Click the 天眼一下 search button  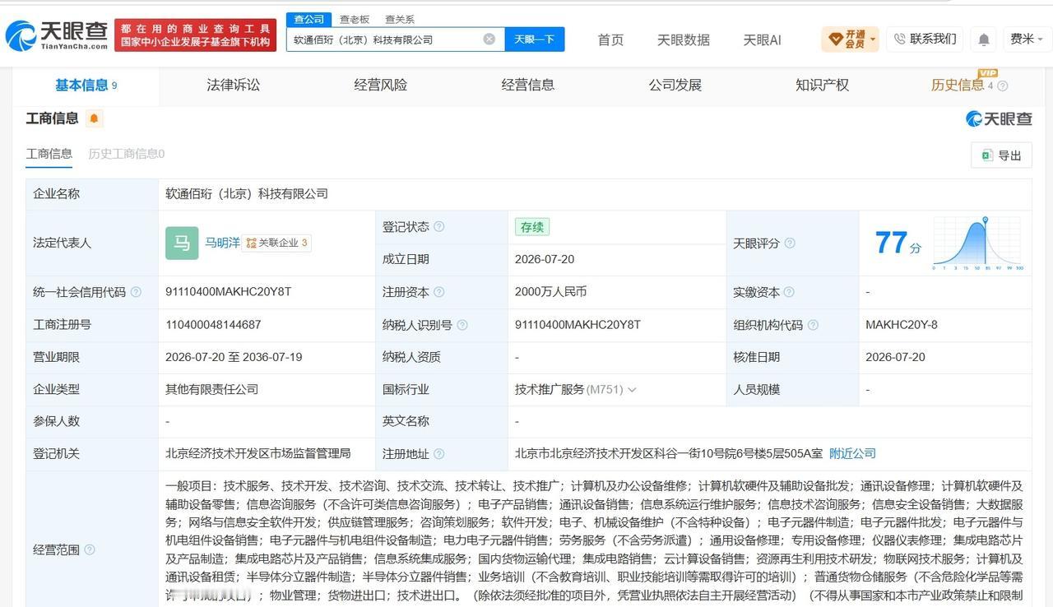tap(535, 39)
